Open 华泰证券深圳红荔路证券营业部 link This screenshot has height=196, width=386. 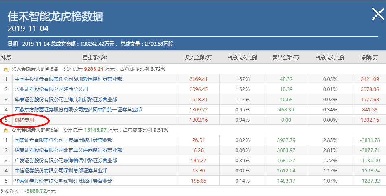pos(64,181)
